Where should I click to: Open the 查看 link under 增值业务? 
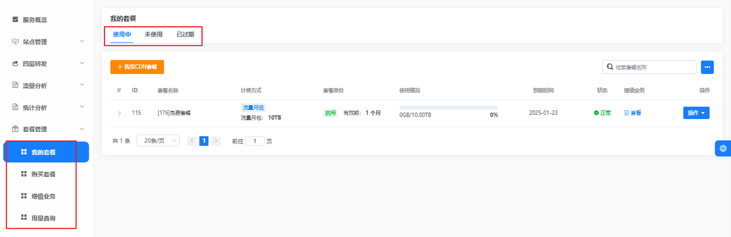point(633,113)
